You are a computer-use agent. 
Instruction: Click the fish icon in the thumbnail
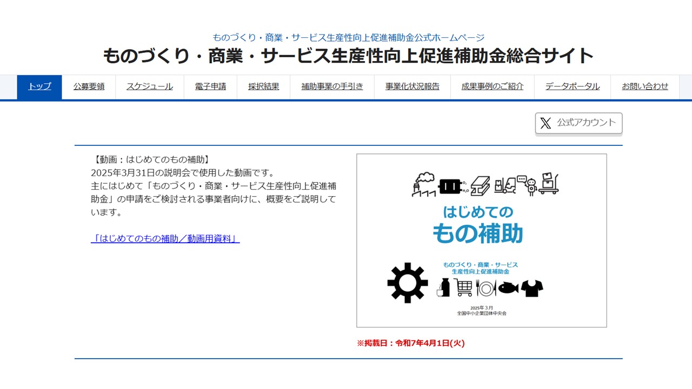coord(508,288)
